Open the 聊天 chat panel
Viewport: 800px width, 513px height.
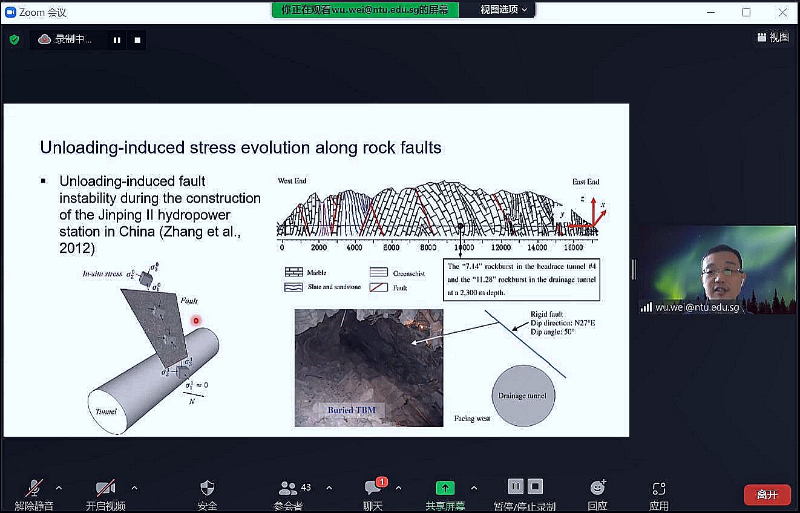point(373,489)
